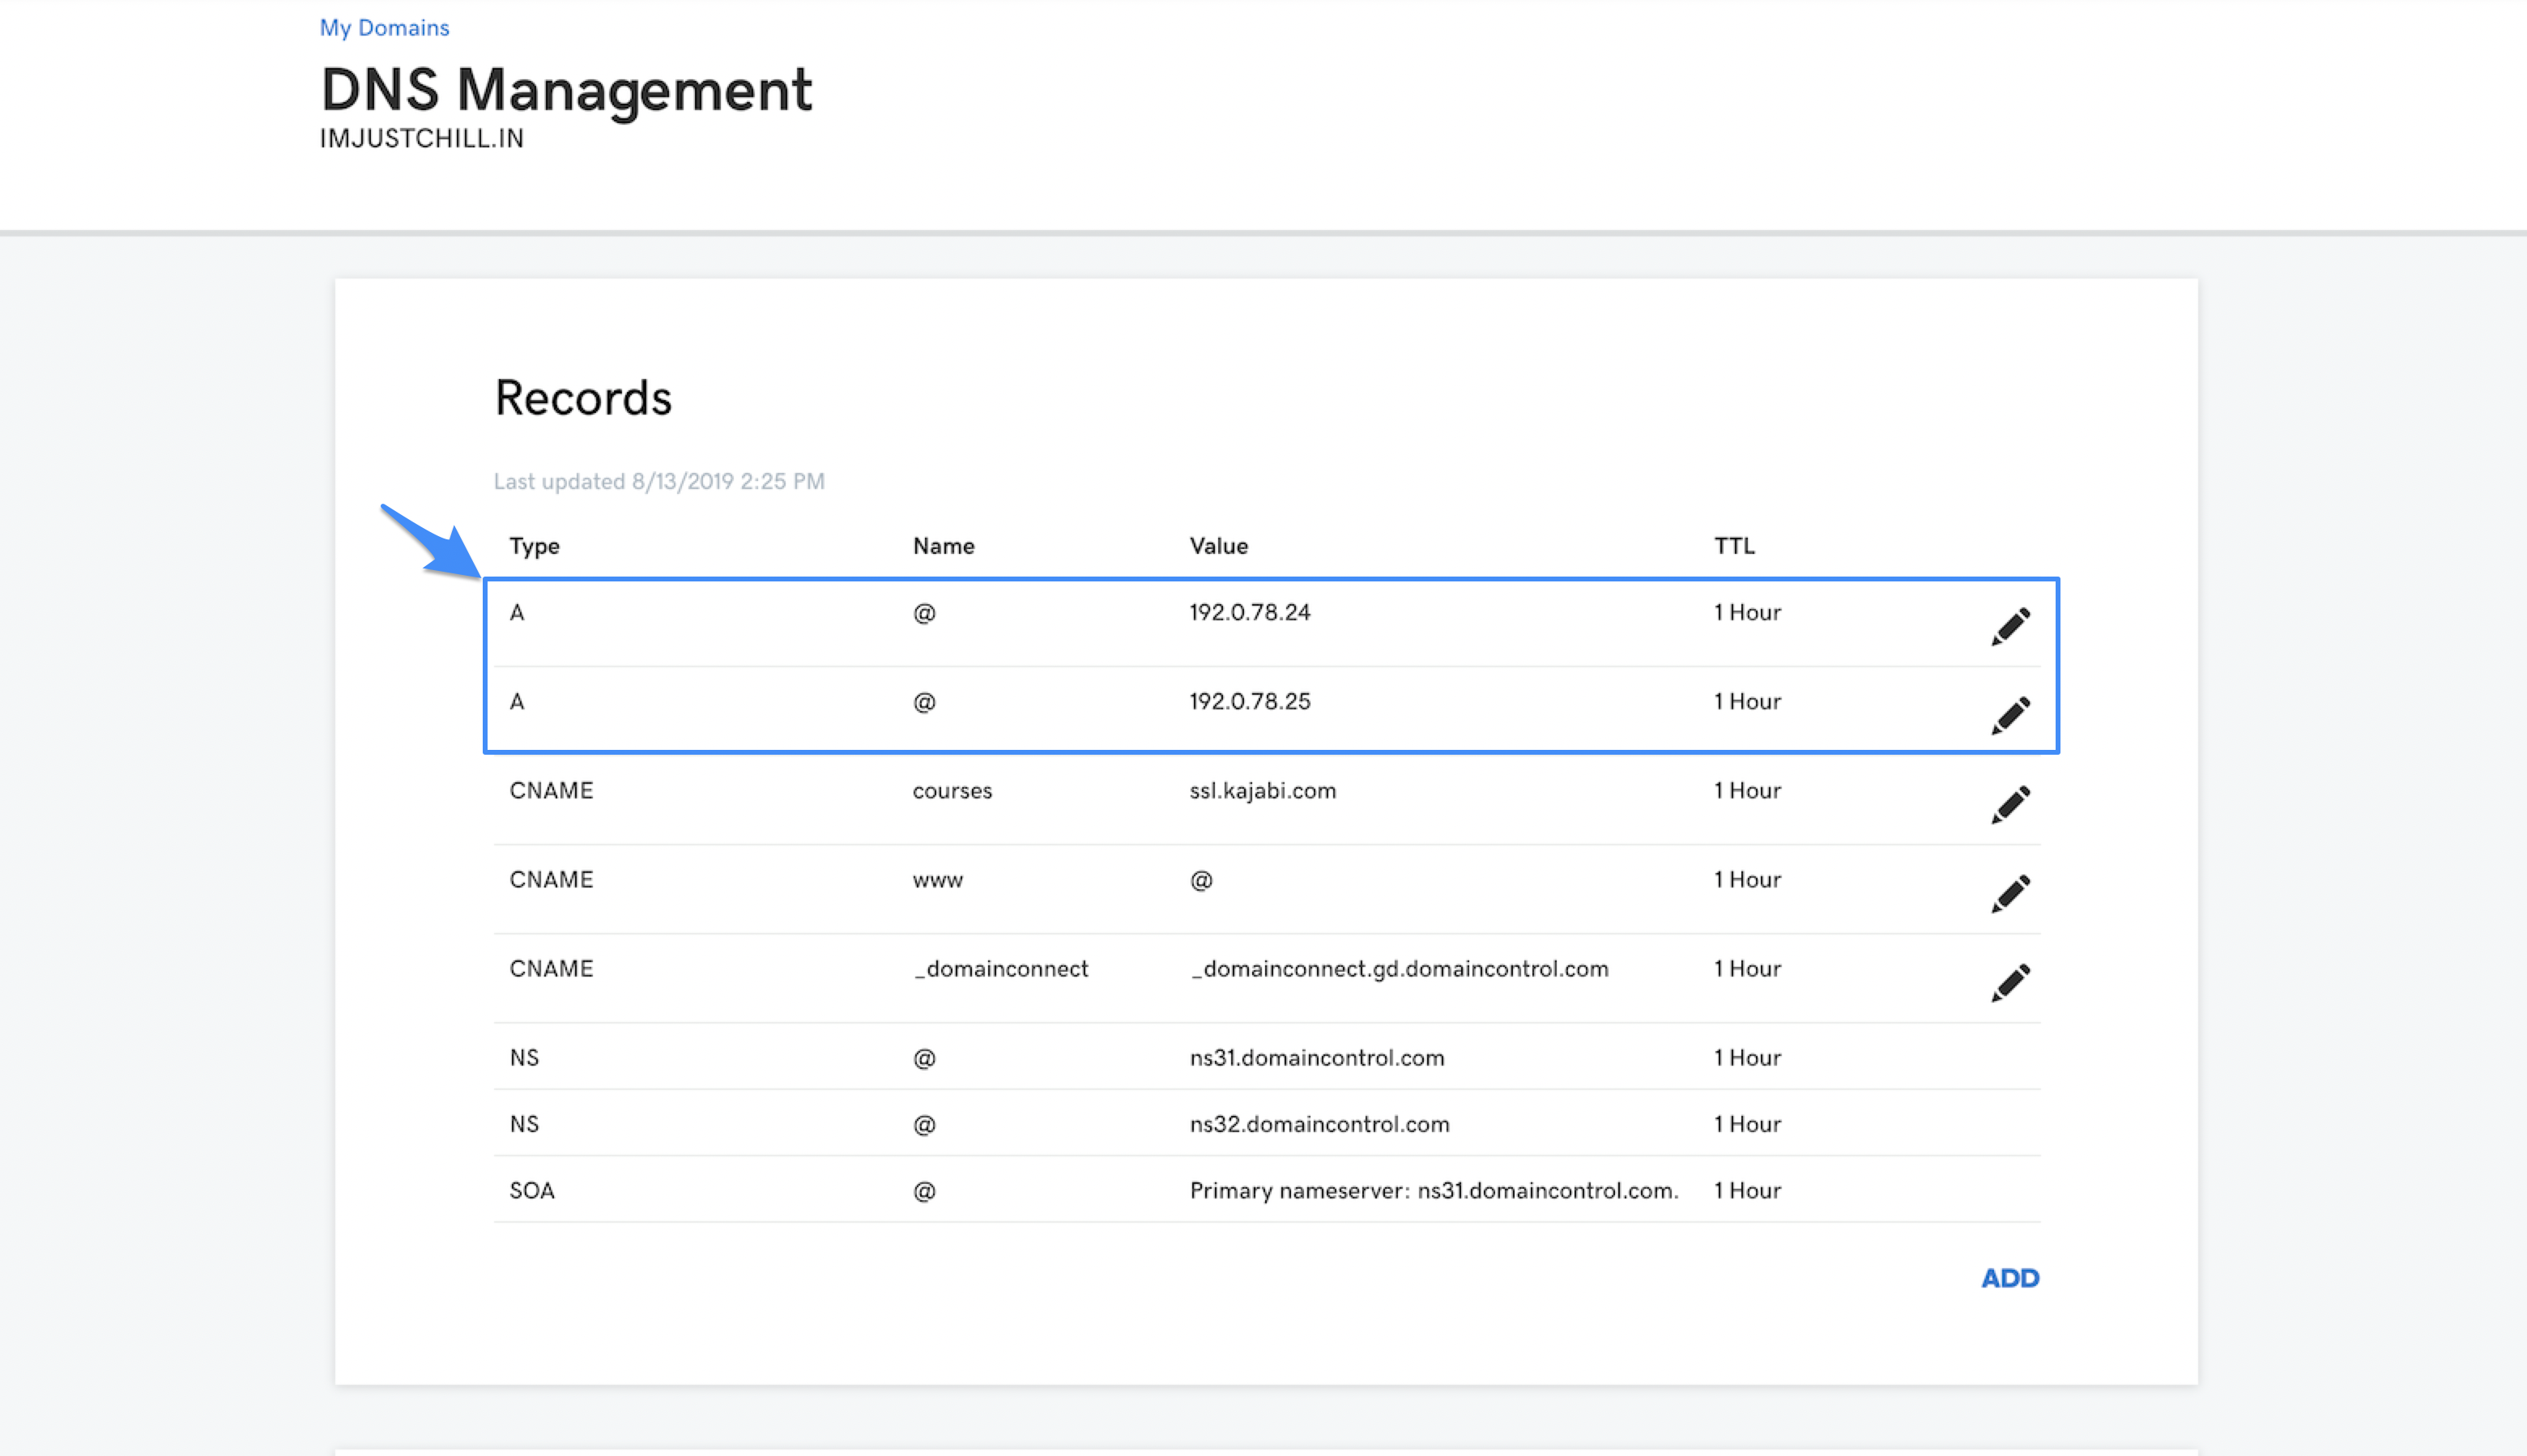2527x1456 pixels.
Task: Click the ADD record button
Action: (x=2009, y=1278)
